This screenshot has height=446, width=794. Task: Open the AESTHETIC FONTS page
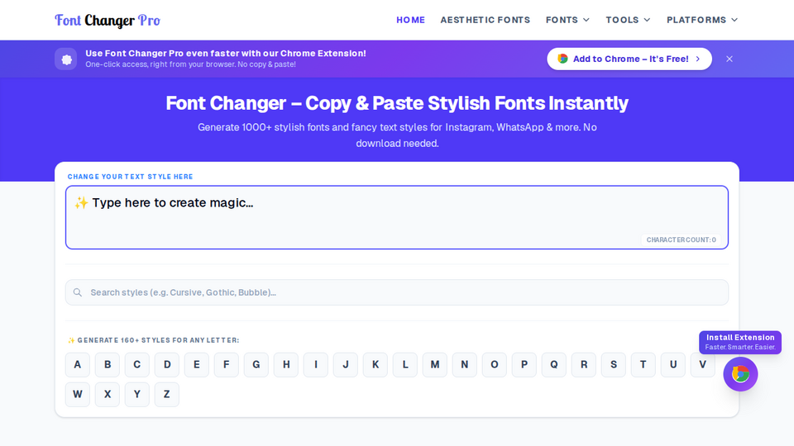485,20
